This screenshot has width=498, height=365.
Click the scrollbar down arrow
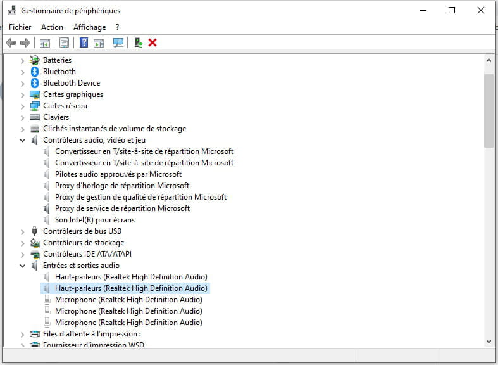[489, 342]
